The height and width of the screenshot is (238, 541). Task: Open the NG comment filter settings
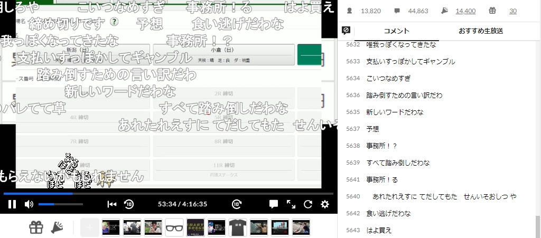346,31
